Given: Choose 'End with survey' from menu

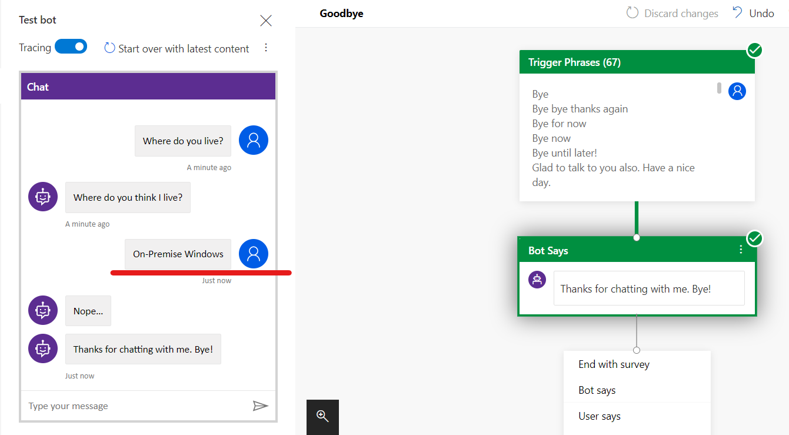Looking at the screenshot, I should coord(637,364).
